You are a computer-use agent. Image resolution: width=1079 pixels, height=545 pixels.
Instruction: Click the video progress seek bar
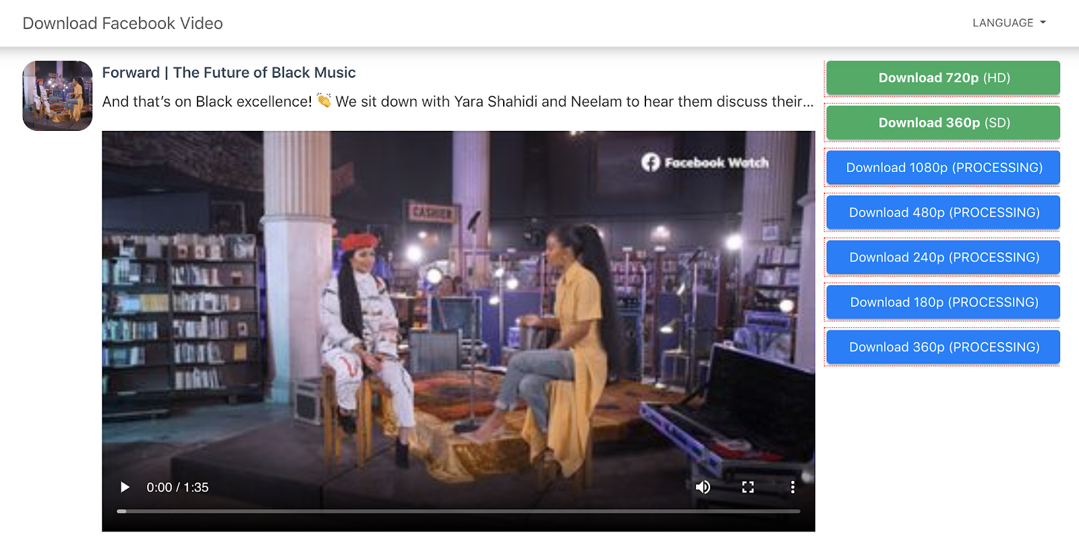tap(459, 511)
